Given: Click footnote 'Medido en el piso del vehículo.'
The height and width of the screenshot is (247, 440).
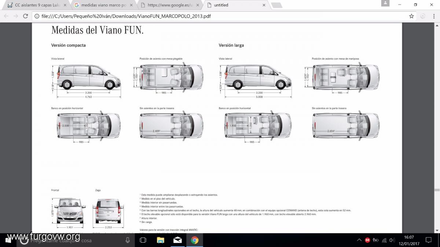Looking at the screenshot, I should pos(158,199).
